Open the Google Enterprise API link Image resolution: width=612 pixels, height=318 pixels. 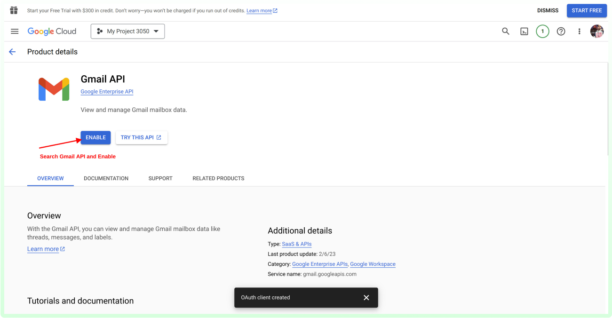click(x=107, y=92)
